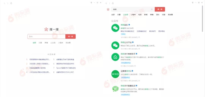Open the 微信团队 result title

point(124,25)
